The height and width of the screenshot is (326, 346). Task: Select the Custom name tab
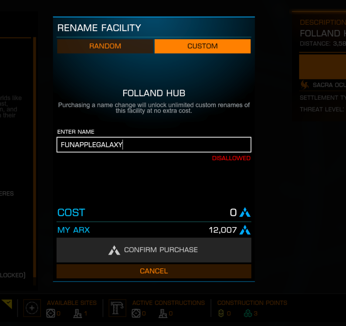202,46
